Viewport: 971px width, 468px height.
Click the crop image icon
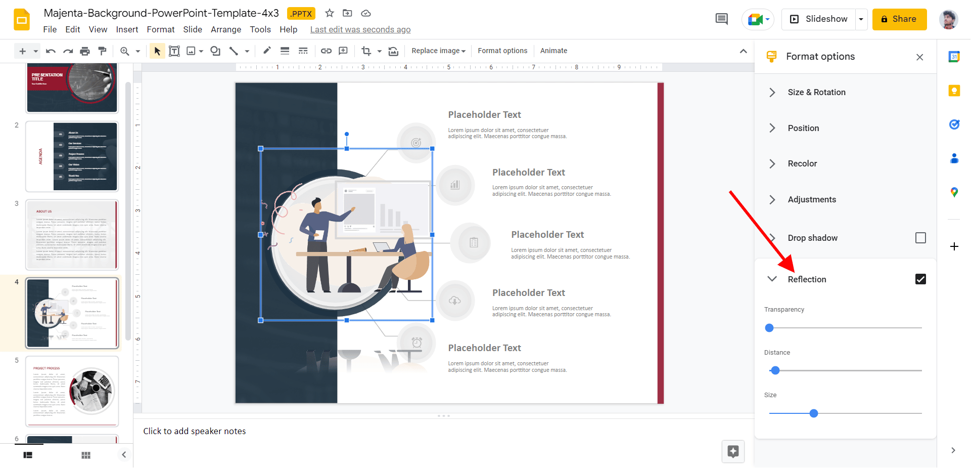point(366,51)
